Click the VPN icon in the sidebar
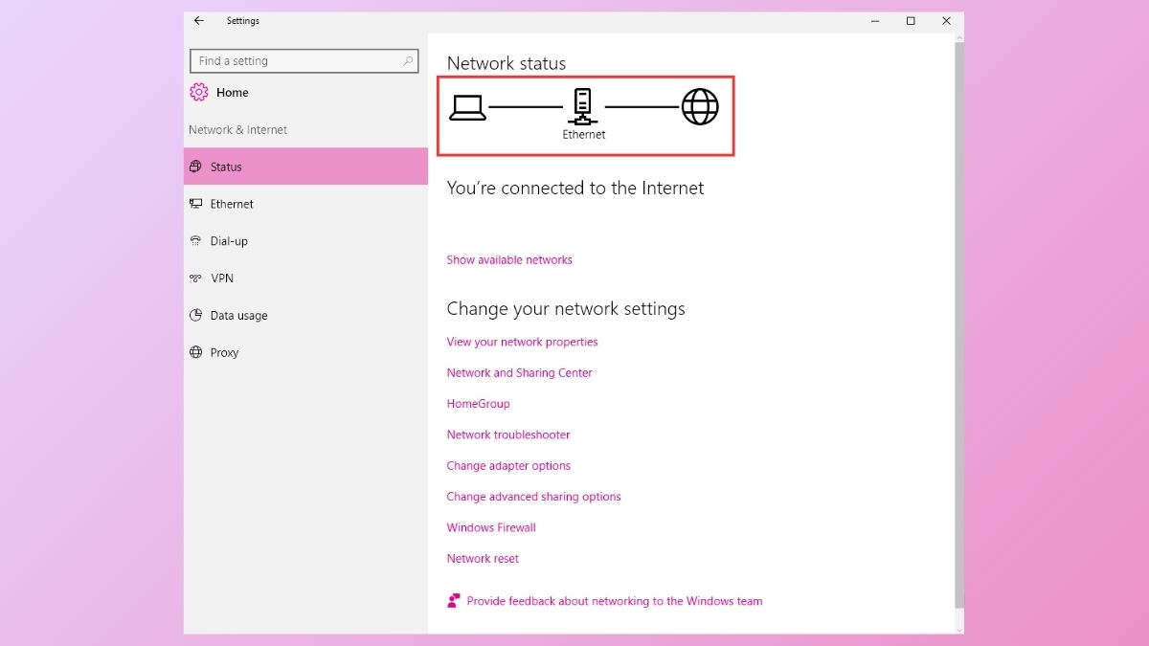 click(x=195, y=278)
